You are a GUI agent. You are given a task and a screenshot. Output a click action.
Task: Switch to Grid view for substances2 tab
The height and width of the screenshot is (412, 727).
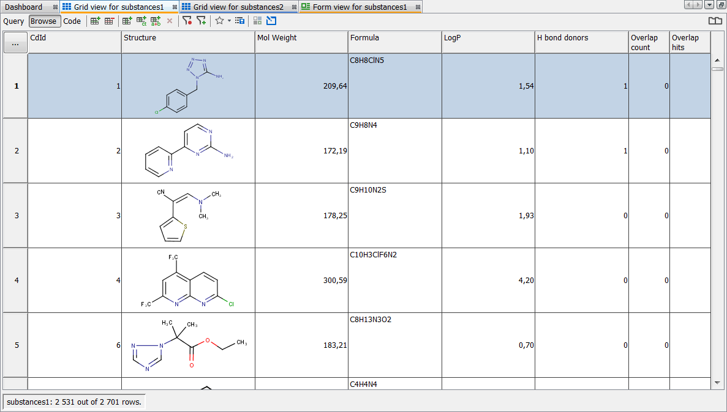(x=238, y=7)
